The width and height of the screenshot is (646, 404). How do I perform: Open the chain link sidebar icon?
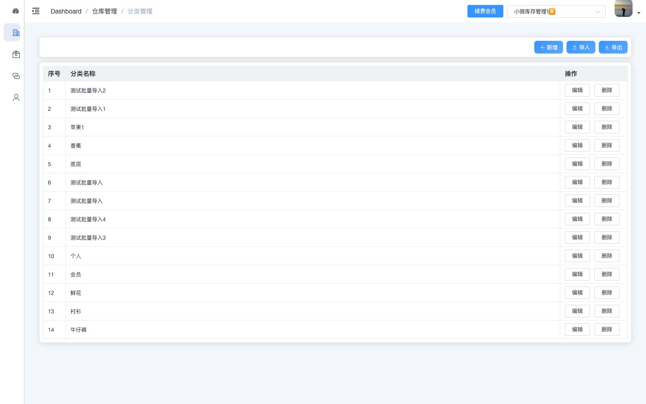pyautogui.click(x=16, y=76)
